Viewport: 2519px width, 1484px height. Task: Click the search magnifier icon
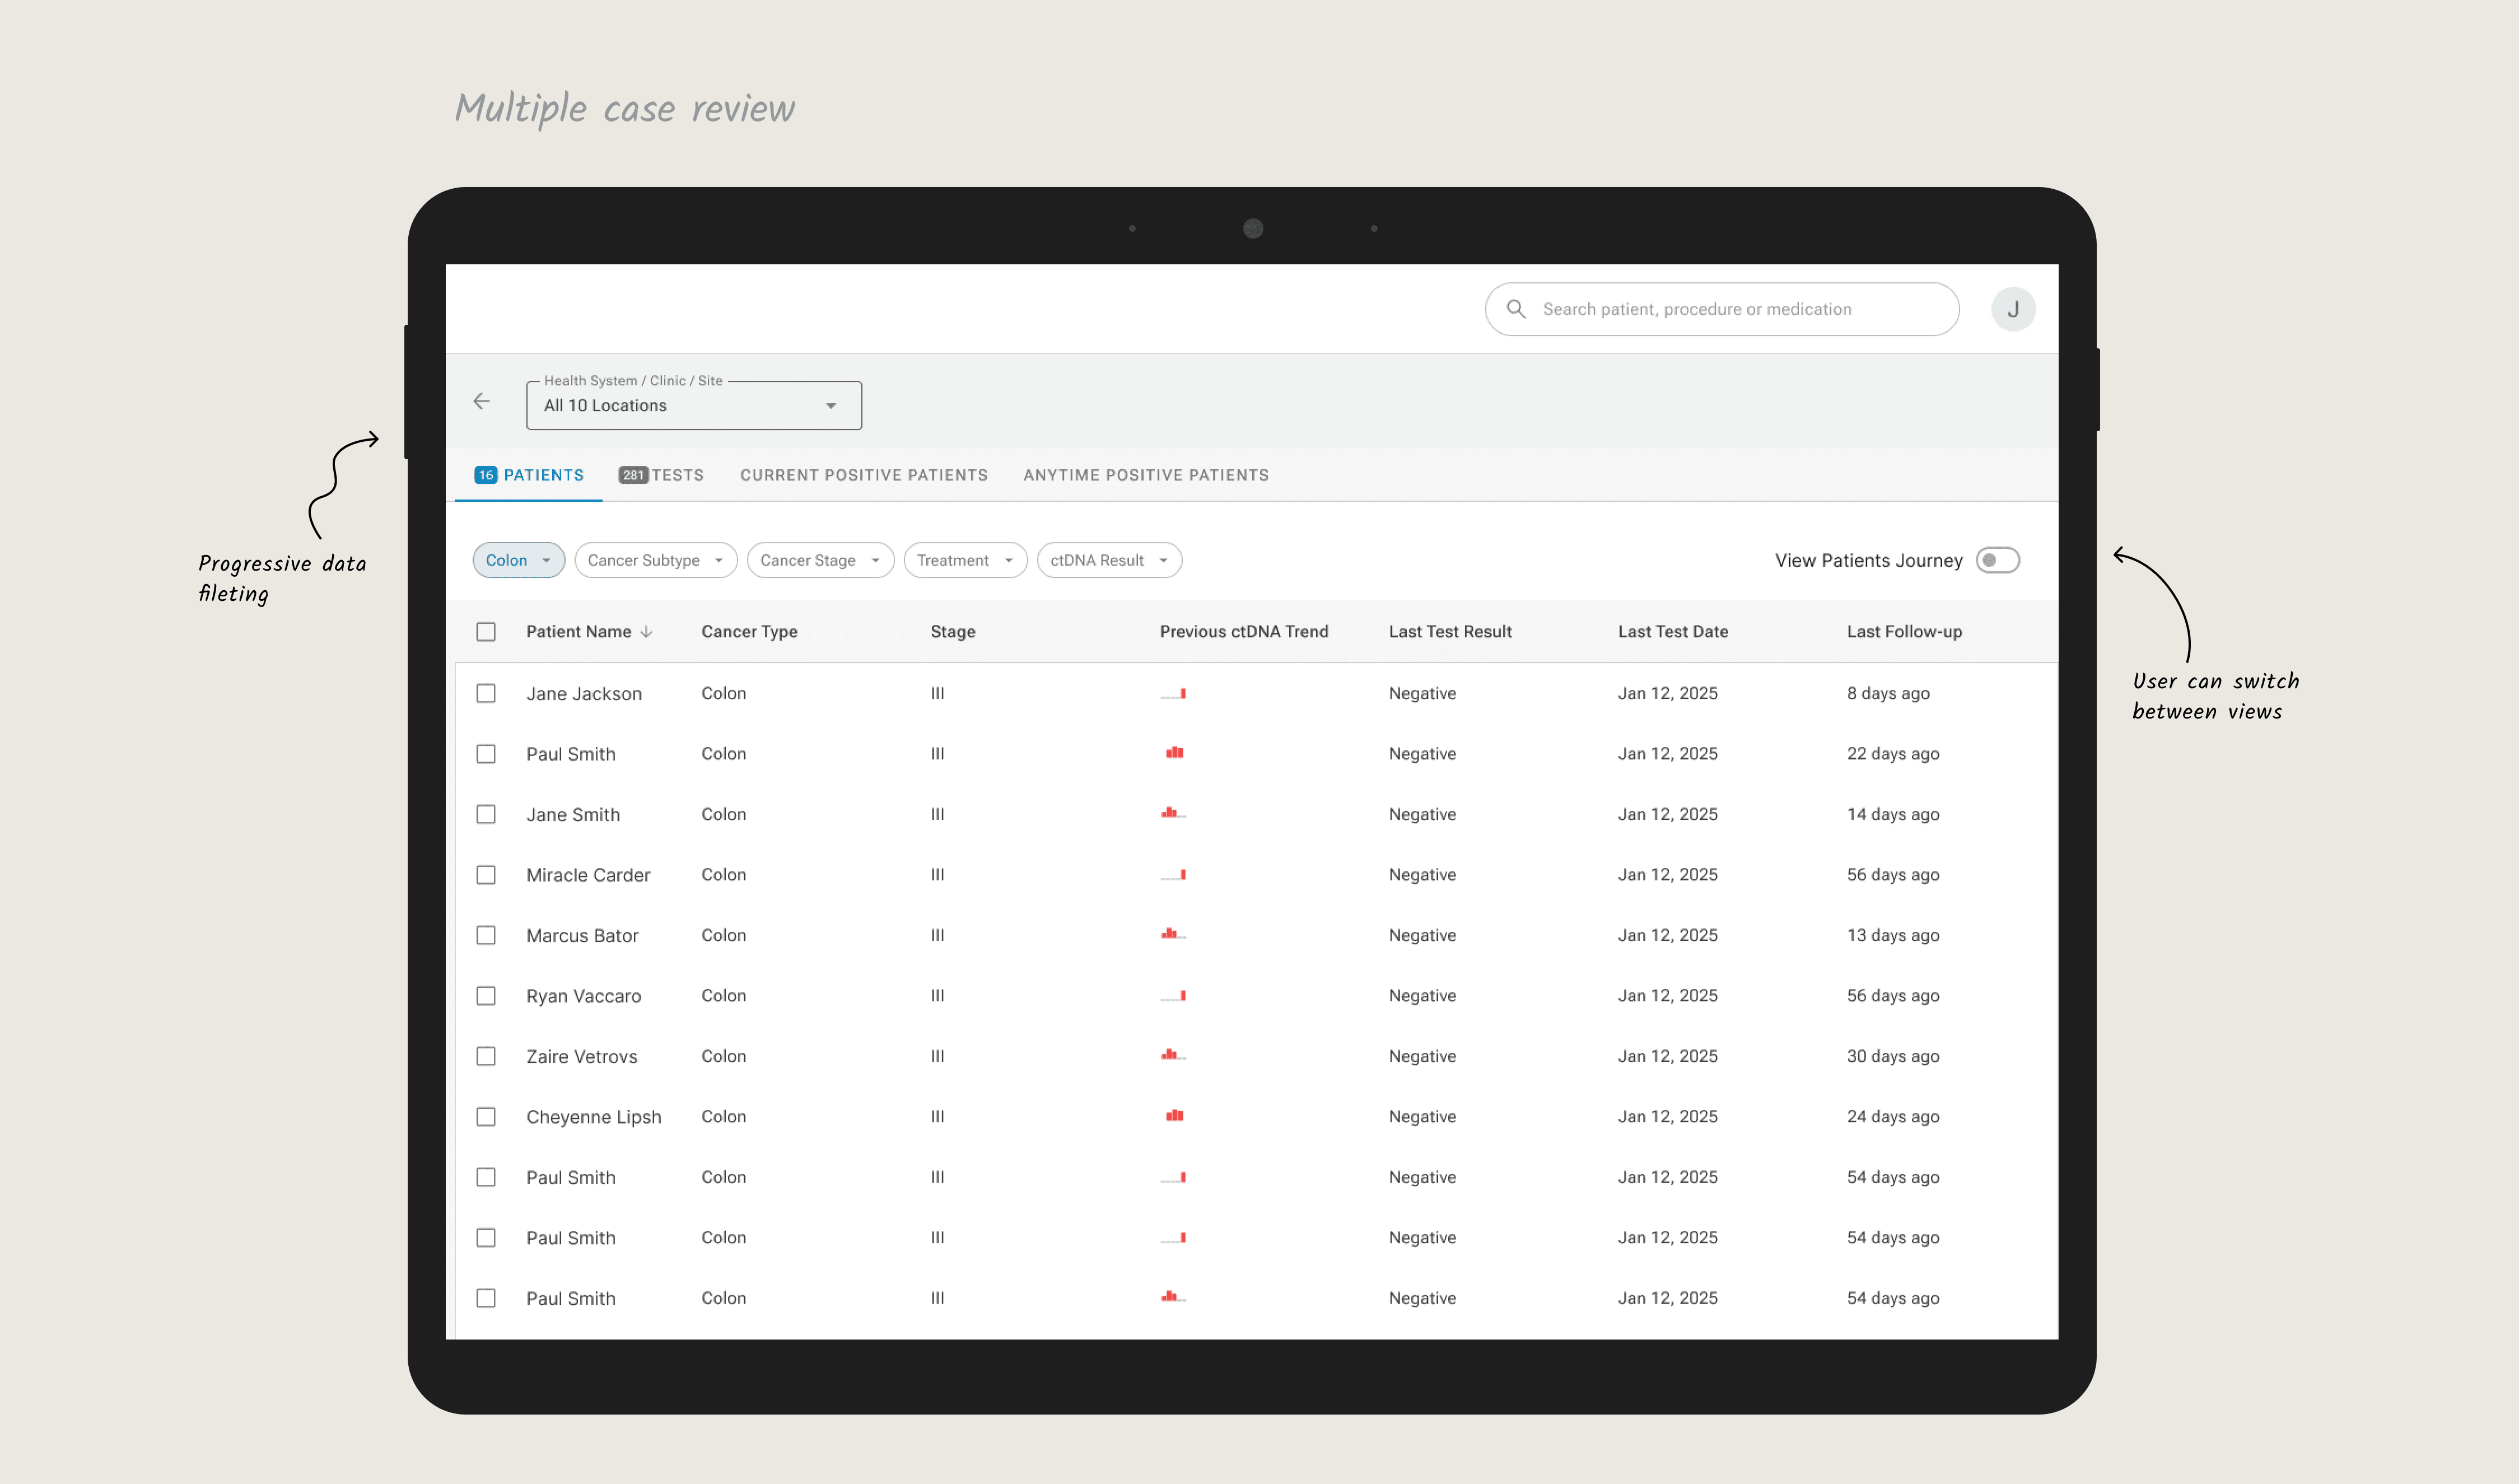pos(1516,309)
